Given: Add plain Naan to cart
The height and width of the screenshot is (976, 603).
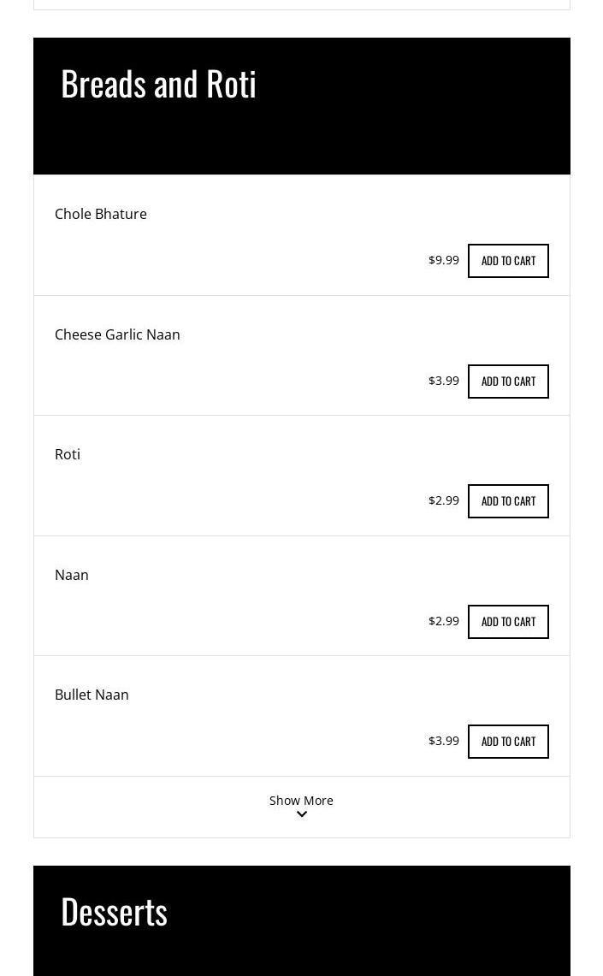Looking at the screenshot, I should point(508,622).
